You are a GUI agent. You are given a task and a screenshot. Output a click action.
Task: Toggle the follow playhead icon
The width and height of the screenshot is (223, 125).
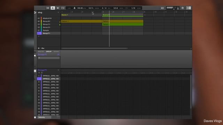[126, 8]
